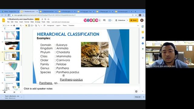
Task: Open the Calendar side panel icon
Action: click(x=143, y=26)
